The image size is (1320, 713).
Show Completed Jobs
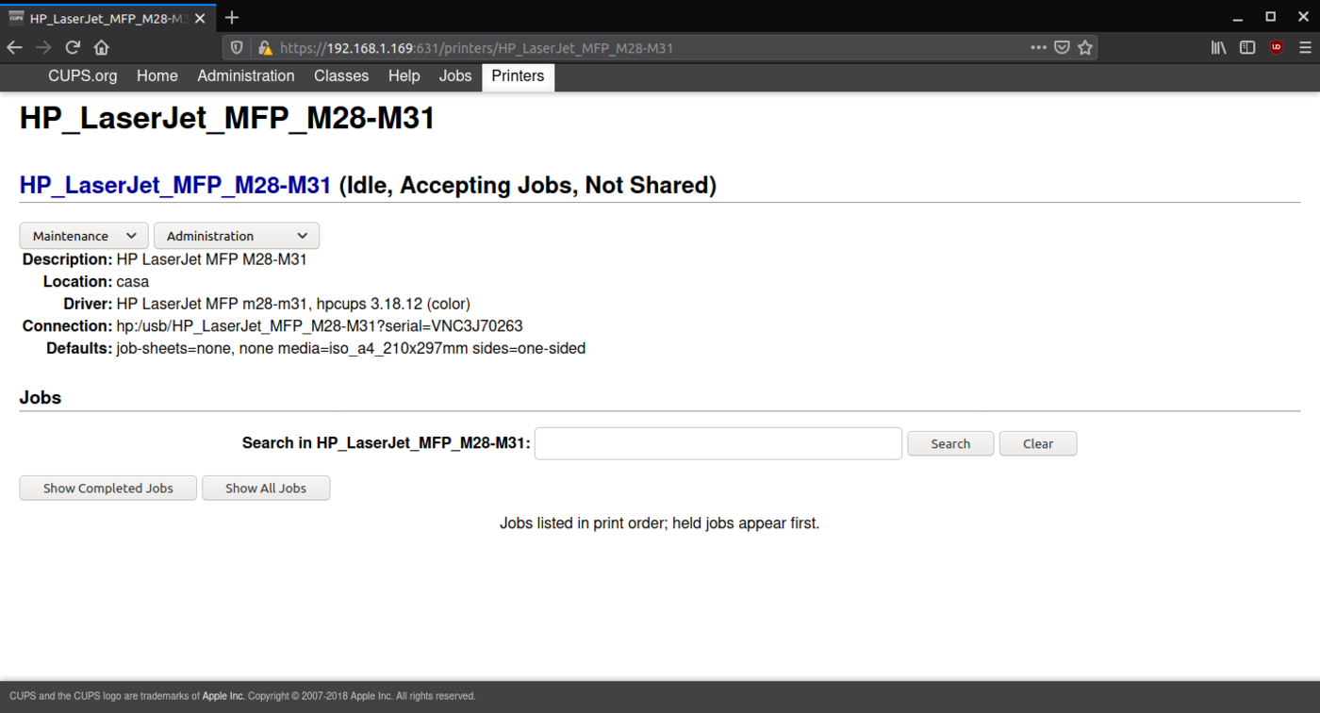click(x=108, y=488)
